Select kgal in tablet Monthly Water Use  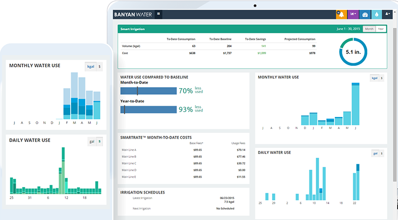click(375, 78)
